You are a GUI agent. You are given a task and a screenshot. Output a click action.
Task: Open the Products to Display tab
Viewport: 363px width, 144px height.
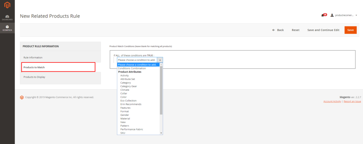coord(34,77)
